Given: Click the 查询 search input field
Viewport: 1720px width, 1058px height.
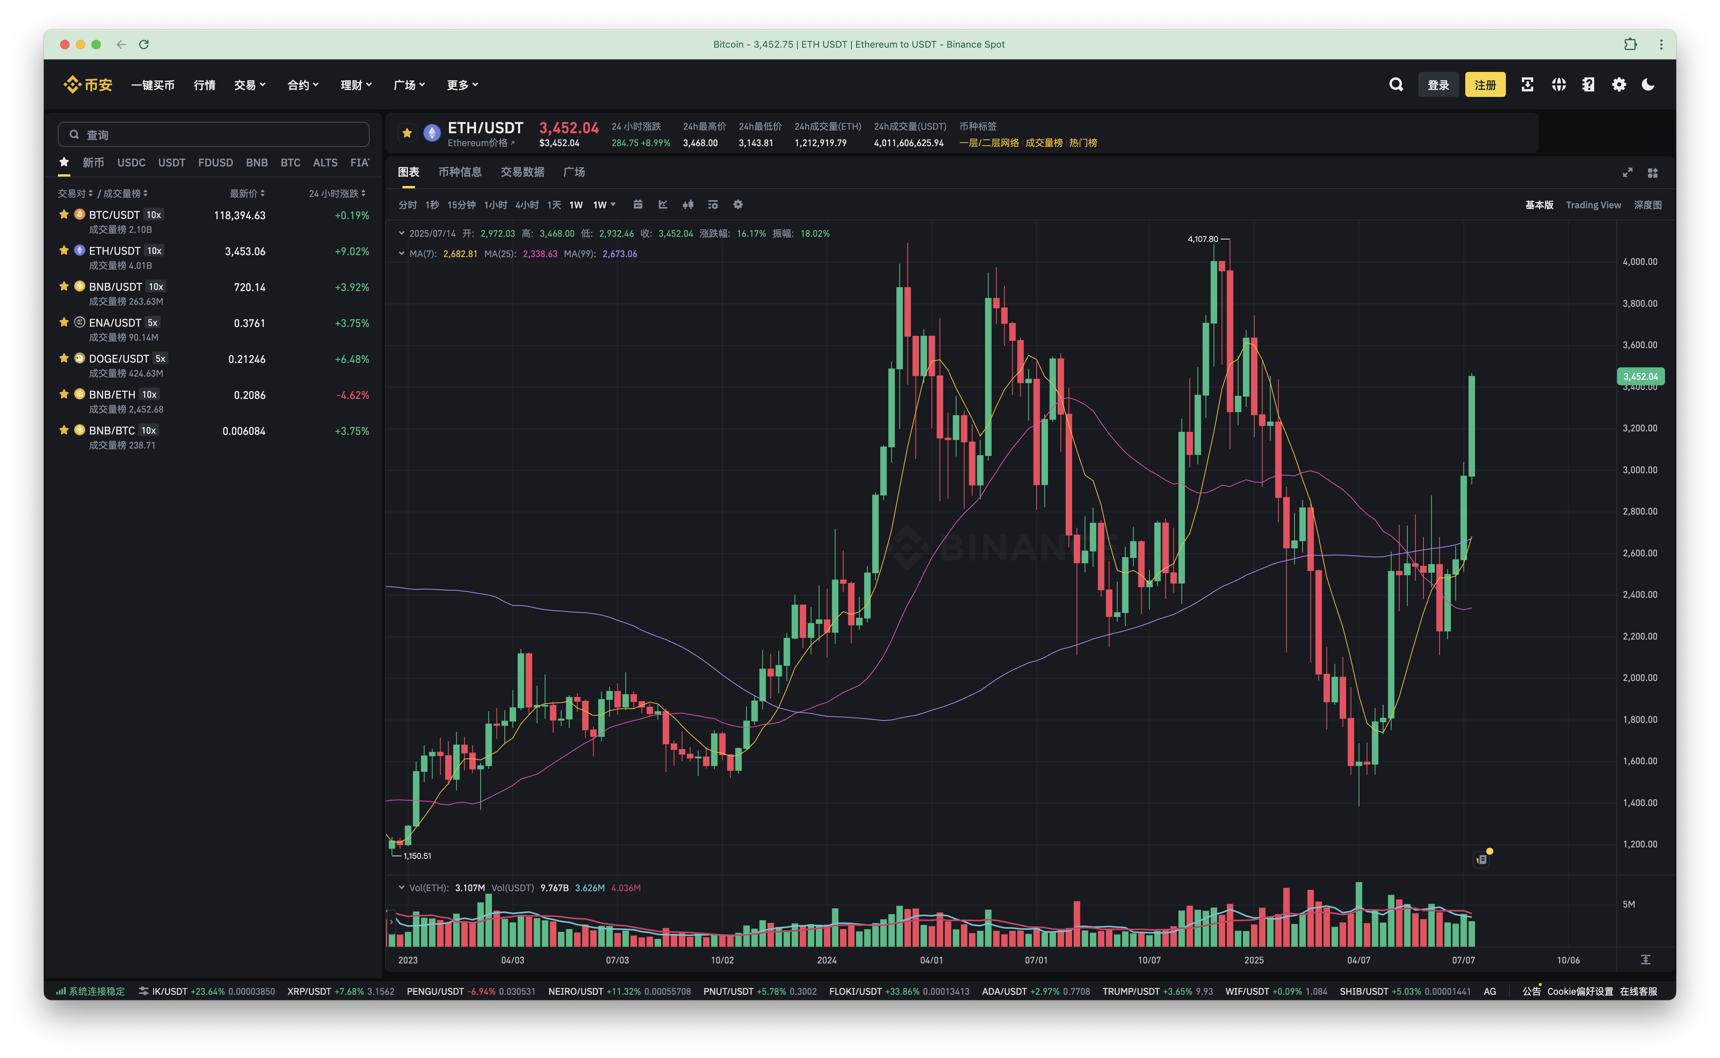Looking at the screenshot, I should [213, 134].
